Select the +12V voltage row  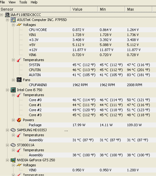pyautogui.click(x=92, y=50)
